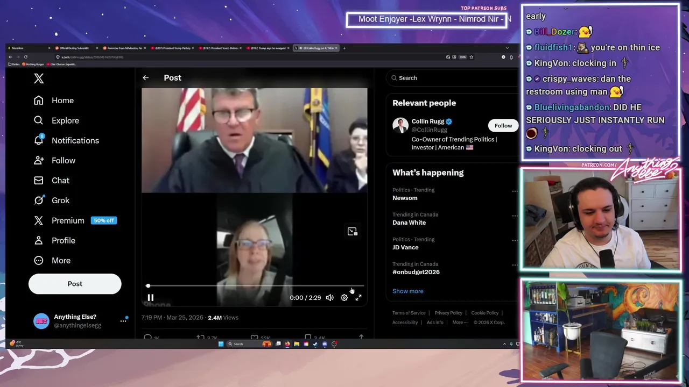Open more options for Newsom trend
The image size is (689, 387).
pyautogui.click(x=515, y=191)
